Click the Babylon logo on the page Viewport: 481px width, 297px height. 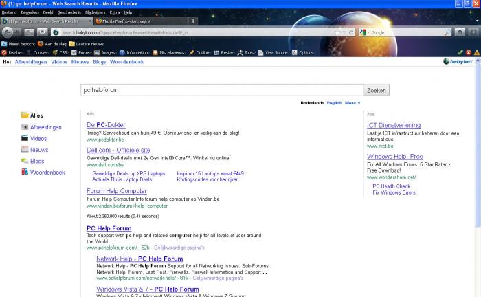pos(458,61)
